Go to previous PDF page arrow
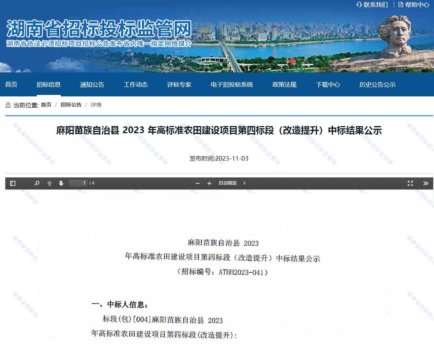 click(x=50, y=183)
